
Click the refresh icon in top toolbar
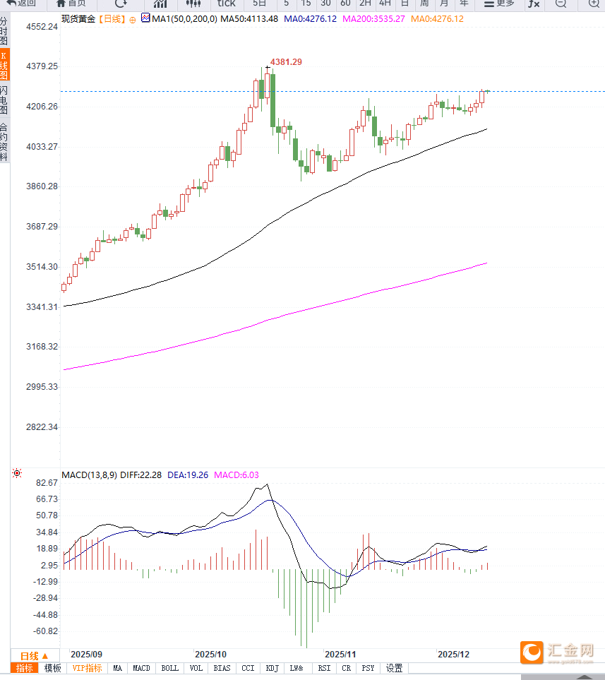click(121, 4)
